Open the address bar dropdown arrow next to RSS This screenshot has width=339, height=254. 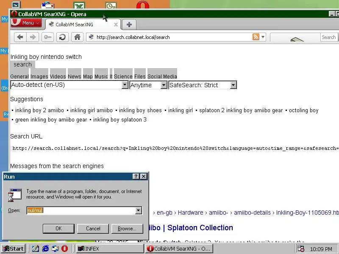tap(263, 37)
